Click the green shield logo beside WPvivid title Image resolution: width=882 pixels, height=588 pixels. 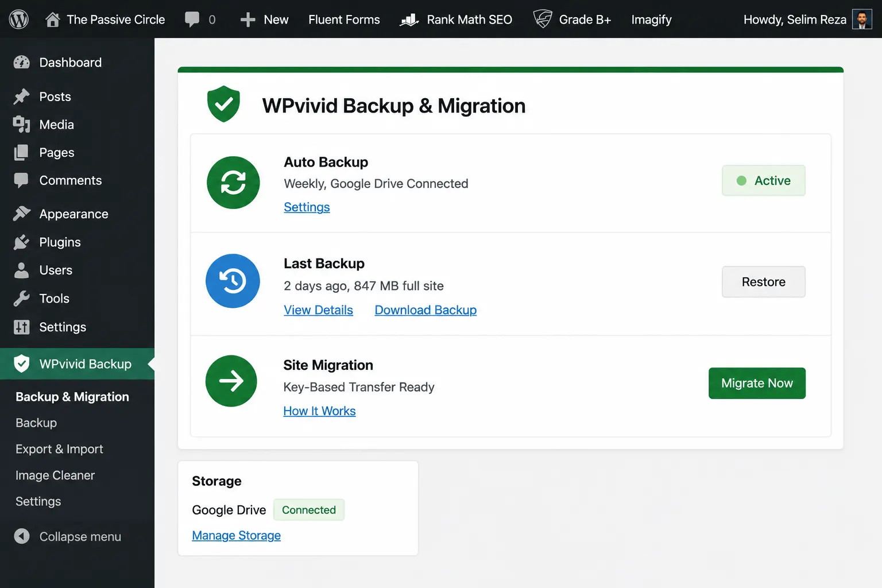(x=223, y=104)
